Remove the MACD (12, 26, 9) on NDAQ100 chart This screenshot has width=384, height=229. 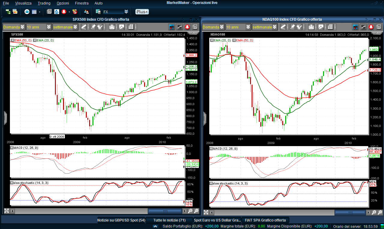[x=211, y=149]
